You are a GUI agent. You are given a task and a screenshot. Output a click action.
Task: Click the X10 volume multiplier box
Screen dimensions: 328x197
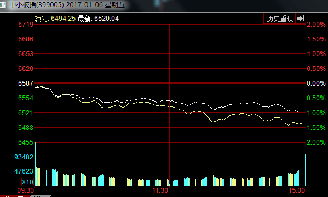pos(27,182)
